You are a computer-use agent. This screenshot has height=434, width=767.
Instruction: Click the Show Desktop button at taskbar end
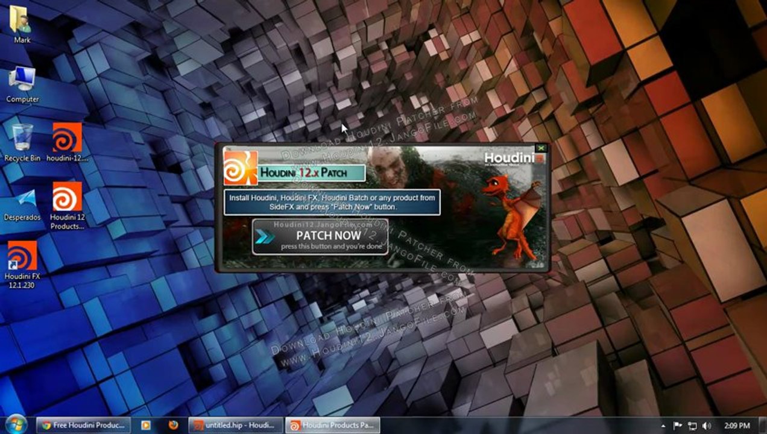763,425
